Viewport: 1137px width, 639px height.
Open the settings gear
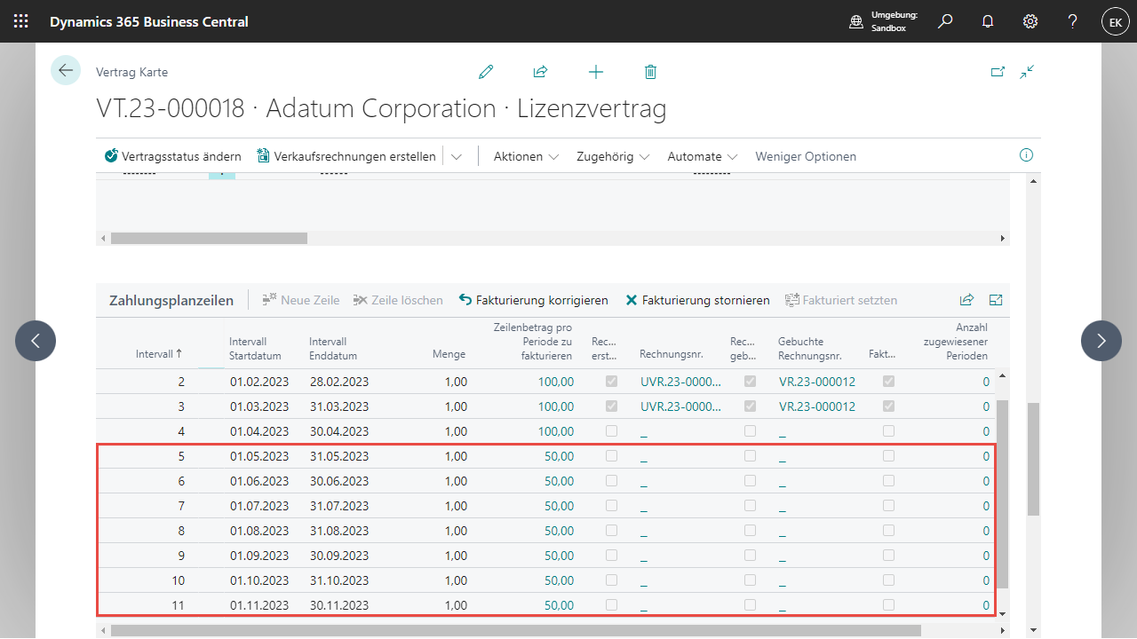(x=1030, y=21)
